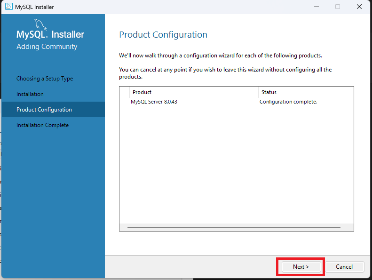Click the Product Configuration page heading
The width and height of the screenshot is (372, 280).
[163, 35]
